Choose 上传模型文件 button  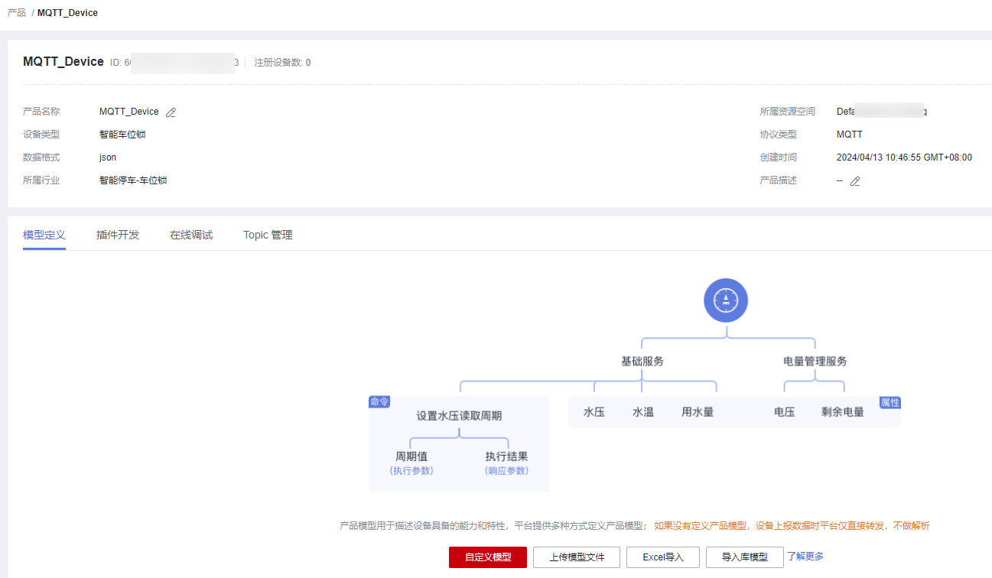577,557
